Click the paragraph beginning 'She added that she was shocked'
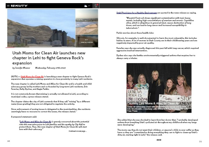209x147 pixels. click(x=157, y=122)
